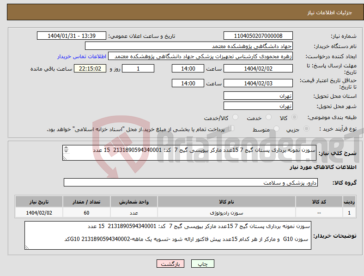Screen dimensions: 364x276
Task: Click the remaining time 22:15:02 field
Action: tap(90, 68)
